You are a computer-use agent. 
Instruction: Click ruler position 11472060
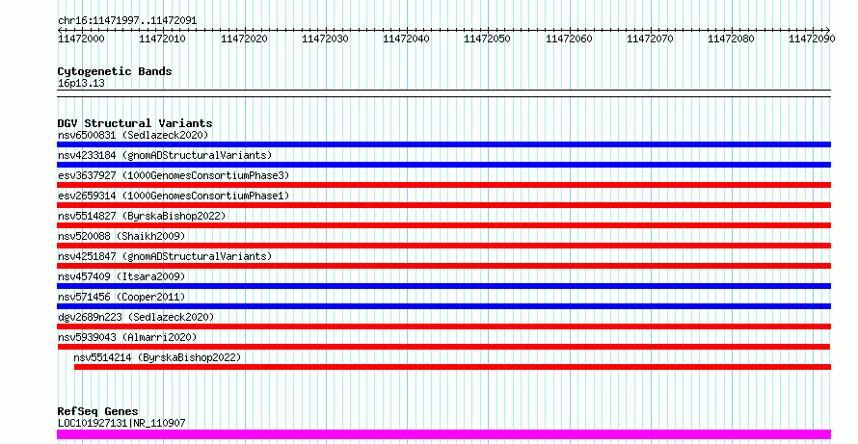569,39
